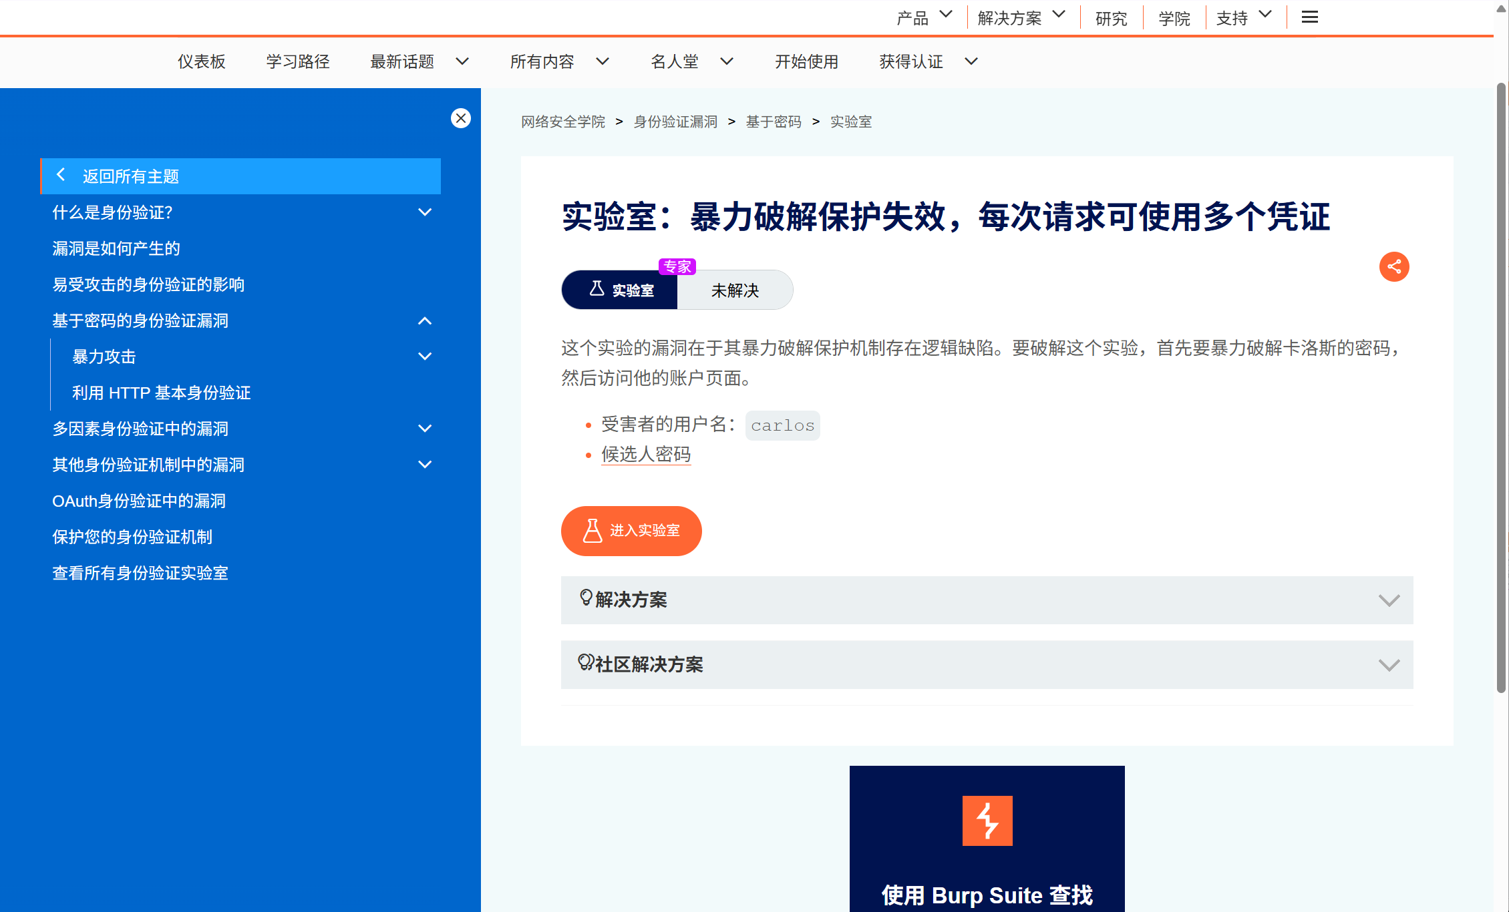This screenshot has height=912, width=1509.
Task: Click 基于密码 breadcrumb link
Action: [x=774, y=122]
